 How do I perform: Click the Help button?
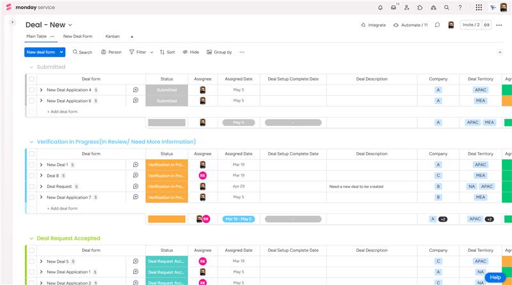[495, 277]
